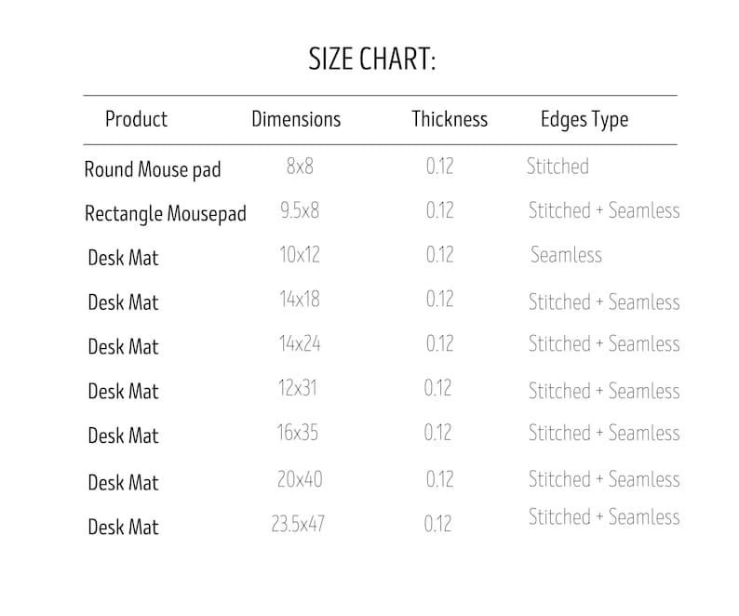
Task: Click the 12x31 dimension value
Action: [298, 388]
